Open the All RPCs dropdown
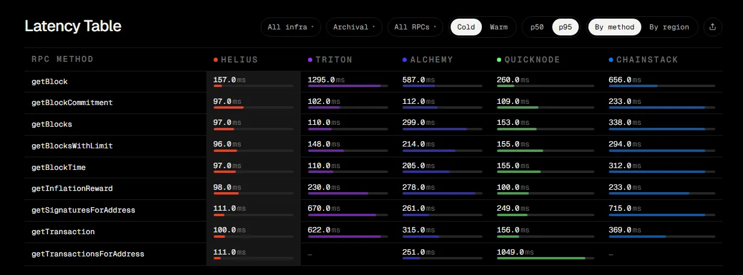 (x=415, y=27)
